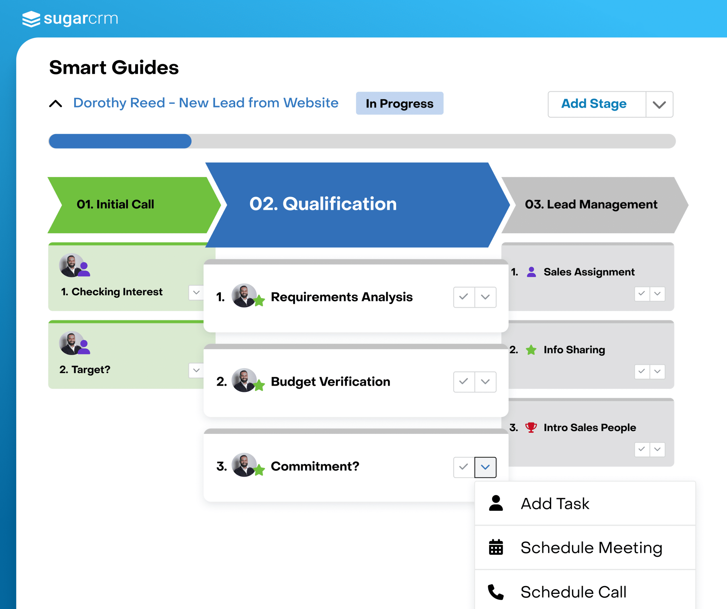
Task: Click the calendar icon for Schedule Meeting
Action: coord(496,547)
